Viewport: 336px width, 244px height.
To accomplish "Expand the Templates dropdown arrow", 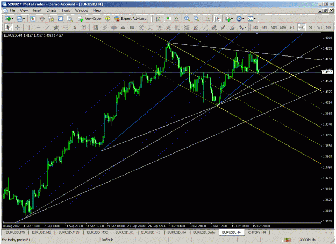I will click(x=255, y=19).
